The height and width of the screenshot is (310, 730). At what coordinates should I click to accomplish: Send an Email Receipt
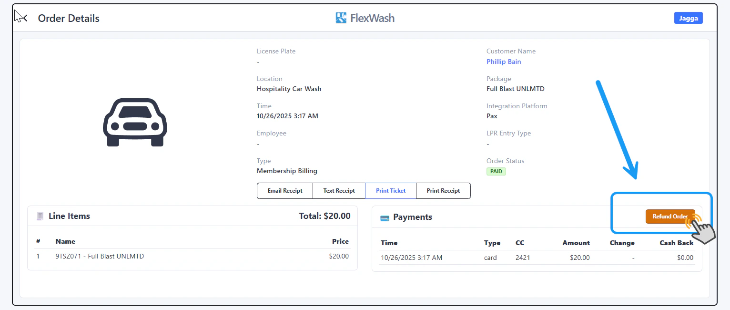pyautogui.click(x=285, y=191)
